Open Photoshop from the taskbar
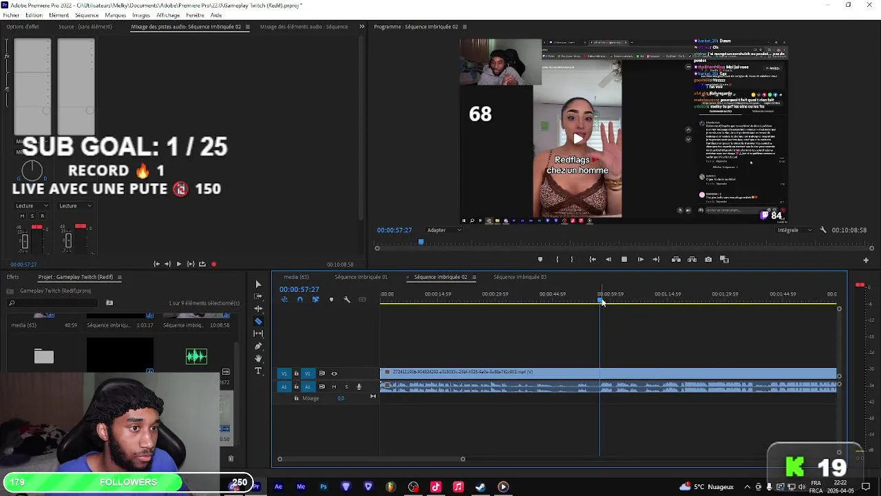 point(323,487)
